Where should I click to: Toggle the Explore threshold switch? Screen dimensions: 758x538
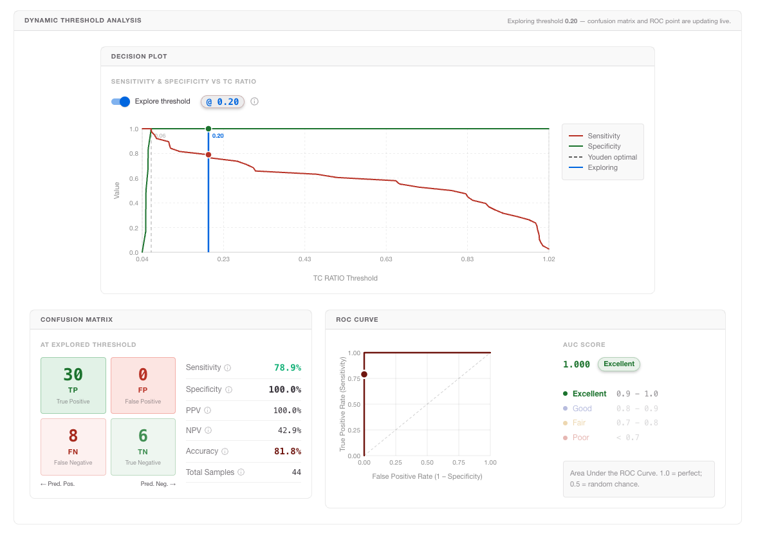click(x=120, y=102)
